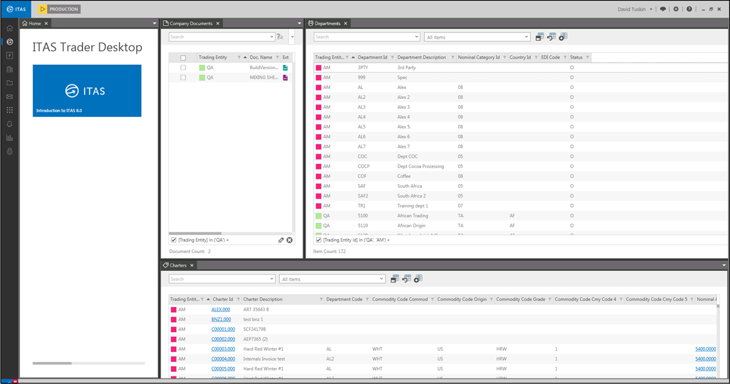Open the dotted grid apps icon in sidebar
The height and width of the screenshot is (384, 730).
tap(10, 110)
